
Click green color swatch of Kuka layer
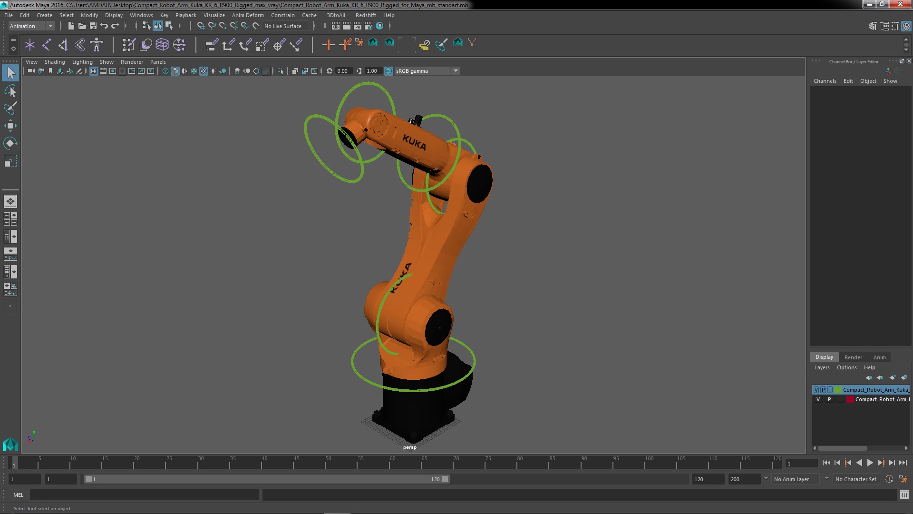tap(837, 390)
